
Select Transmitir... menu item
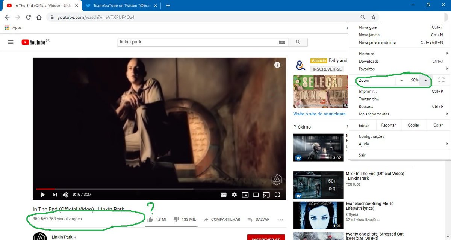tap(400, 99)
